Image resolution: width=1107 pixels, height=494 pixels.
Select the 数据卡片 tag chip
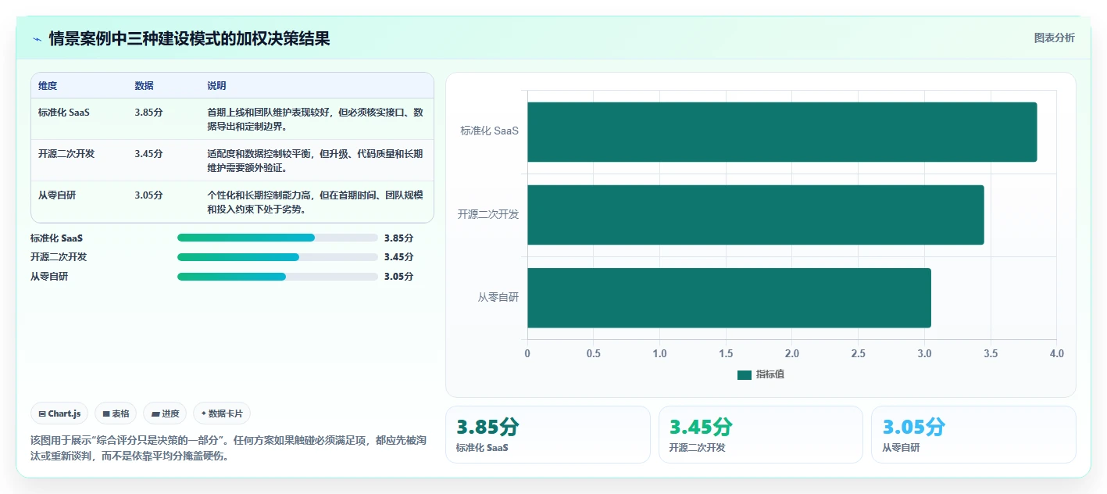(x=222, y=413)
